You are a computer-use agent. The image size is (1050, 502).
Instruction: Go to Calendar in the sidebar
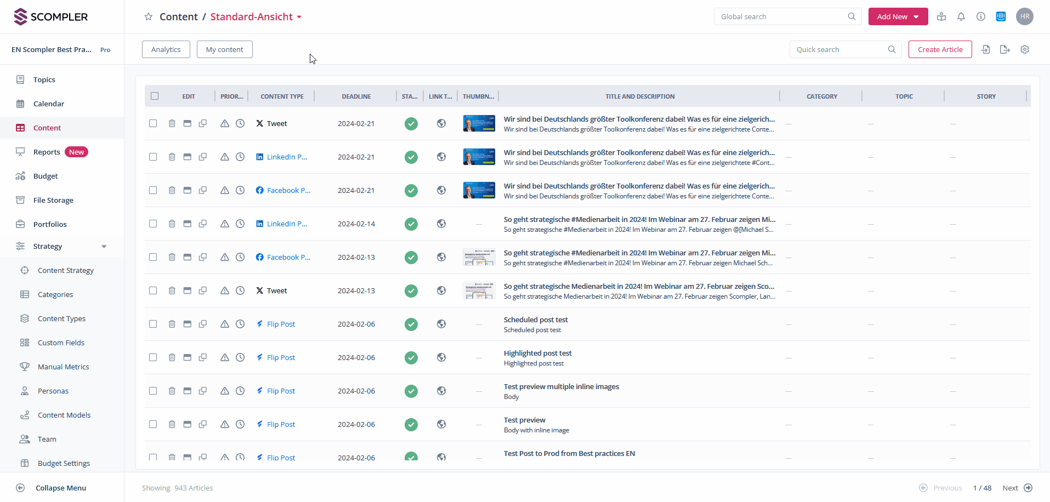[x=49, y=104]
